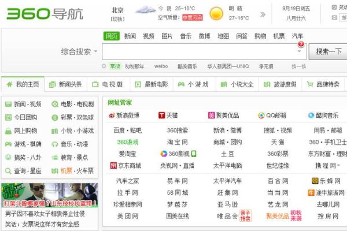This screenshot has width=347, height=231.
Task: Click the 360导航 logo
Action: pos(45,14)
